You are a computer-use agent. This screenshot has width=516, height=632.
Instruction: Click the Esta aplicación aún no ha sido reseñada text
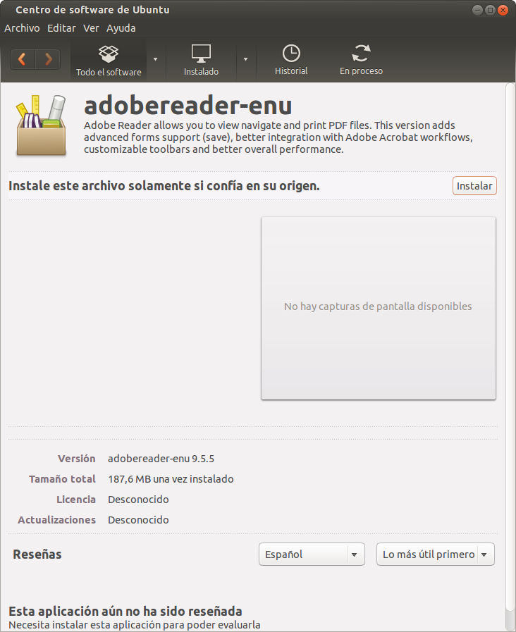click(x=125, y=611)
